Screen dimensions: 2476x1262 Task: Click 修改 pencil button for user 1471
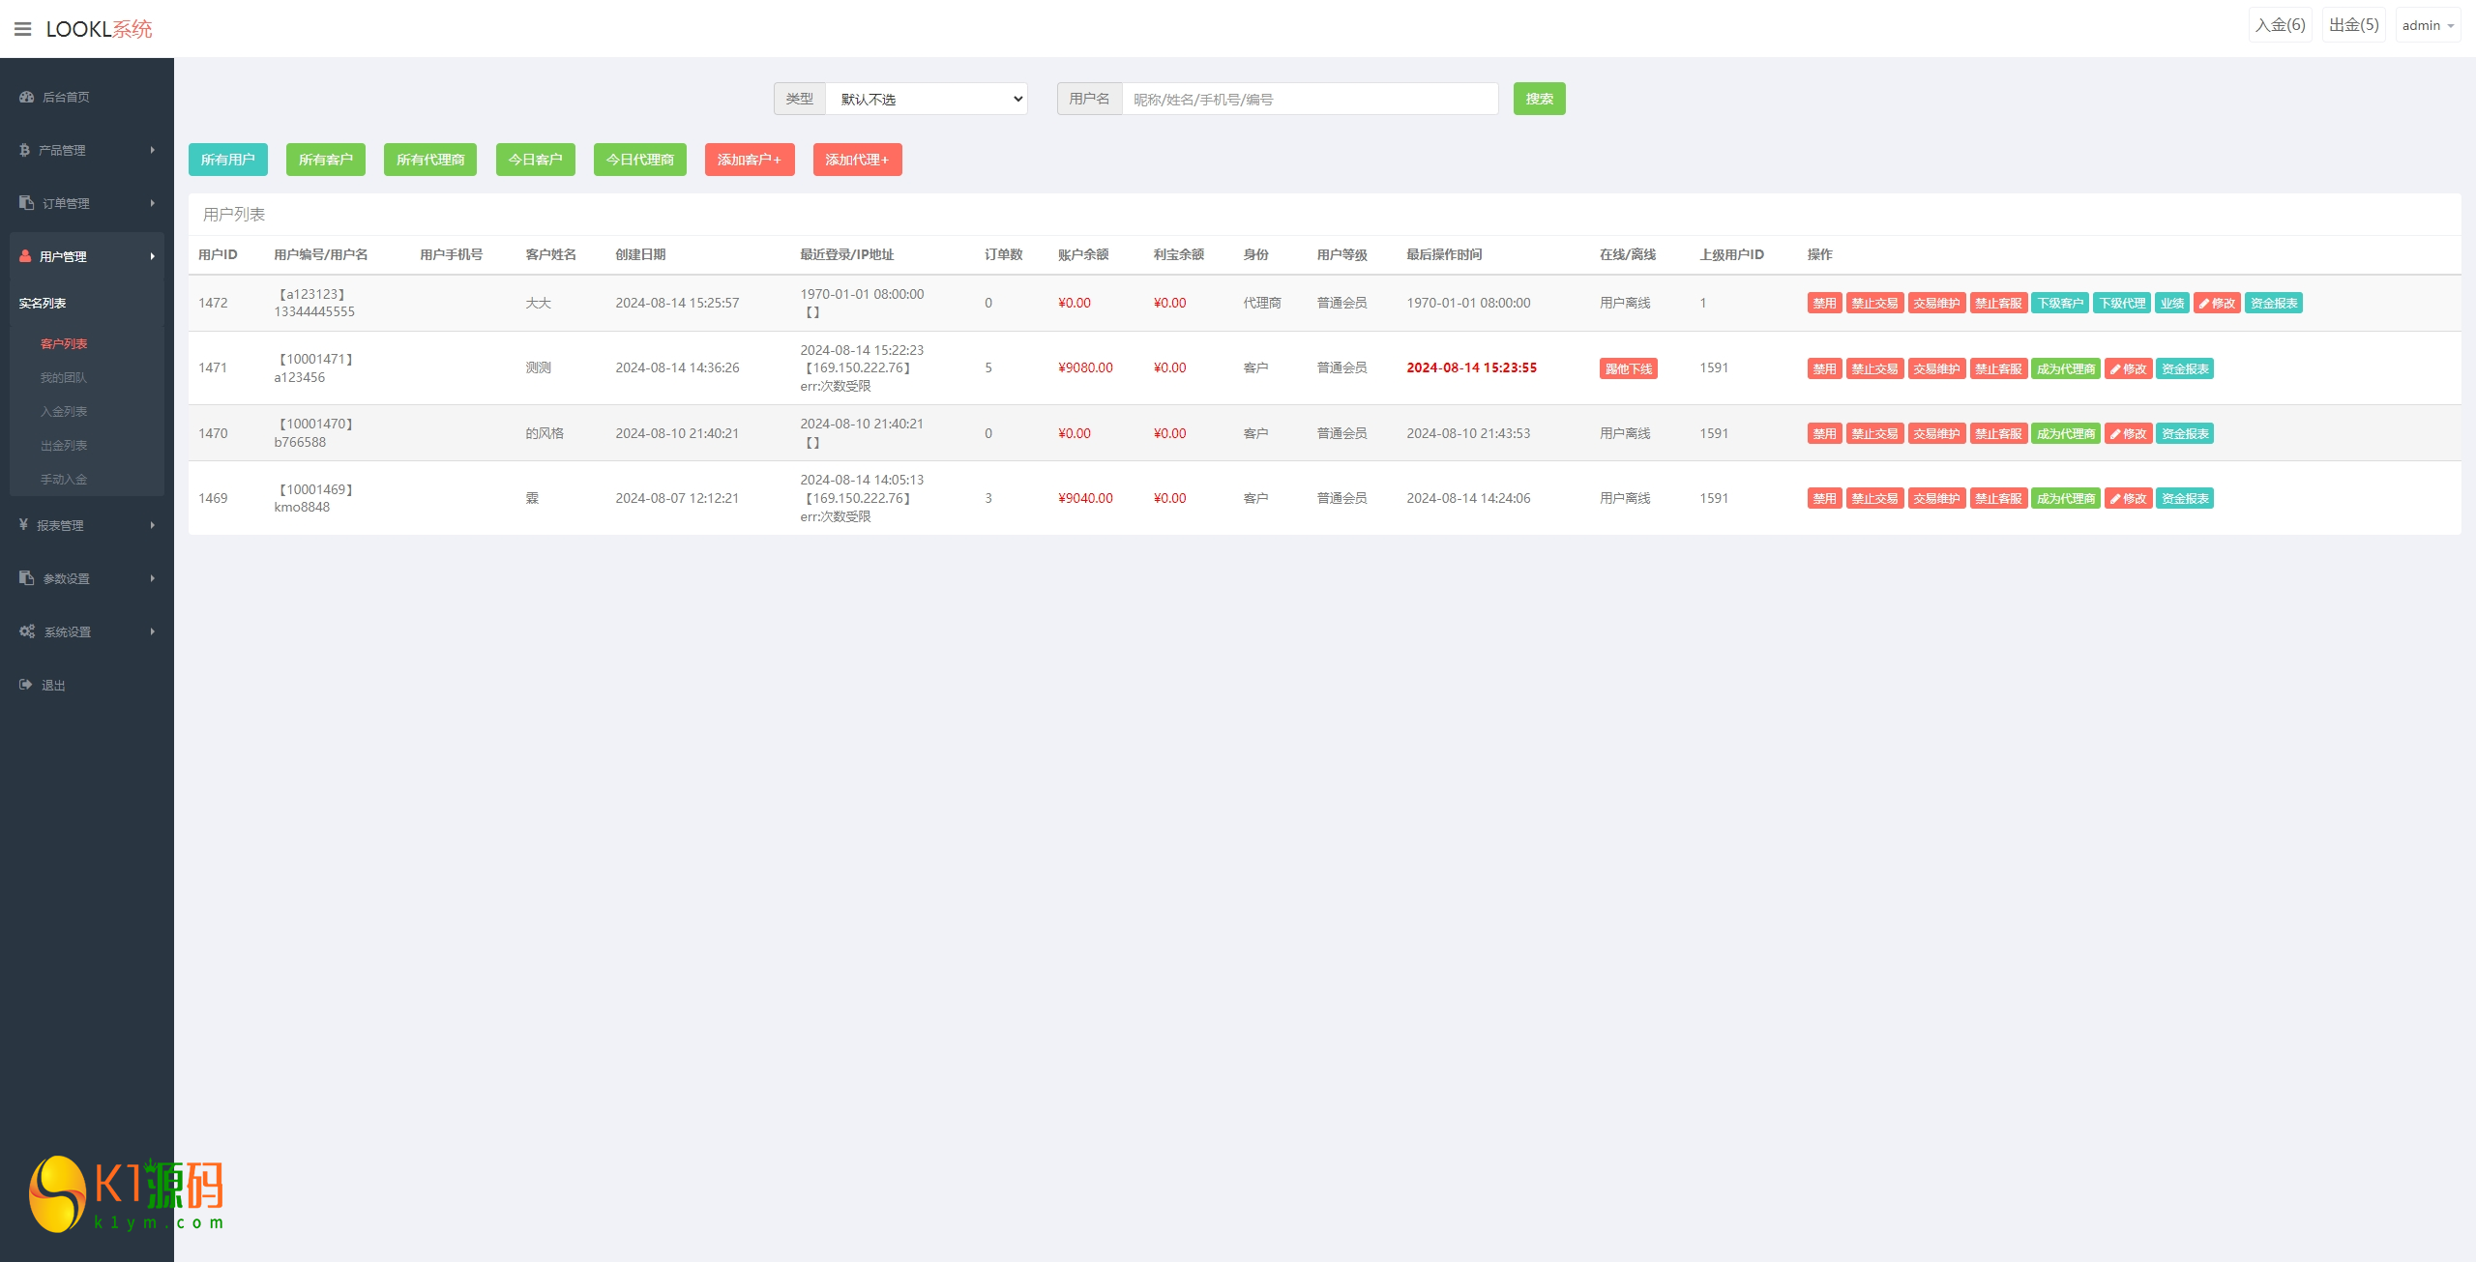[2128, 368]
